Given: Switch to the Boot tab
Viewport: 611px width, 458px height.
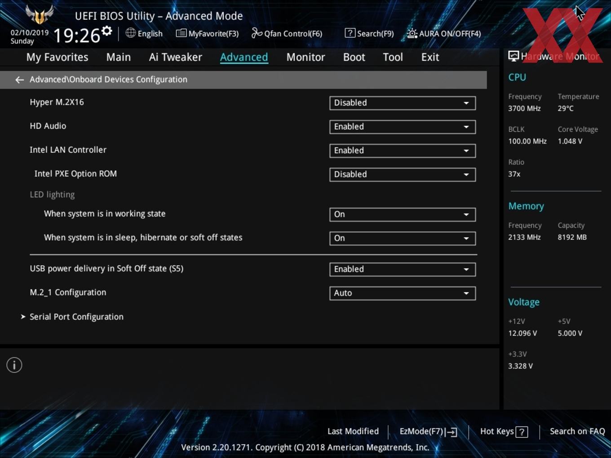Looking at the screenshot, I should click(354, 57).
